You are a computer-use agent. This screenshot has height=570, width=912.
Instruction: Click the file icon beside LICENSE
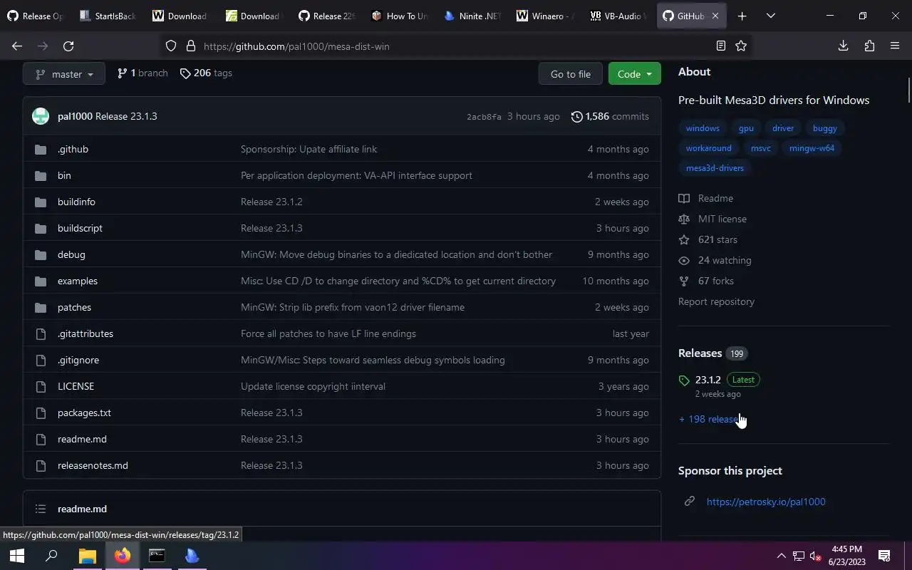point(41,386)
